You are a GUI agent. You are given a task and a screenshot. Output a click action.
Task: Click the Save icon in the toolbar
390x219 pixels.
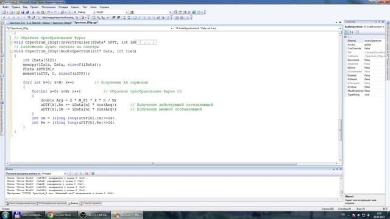point(23,12)
